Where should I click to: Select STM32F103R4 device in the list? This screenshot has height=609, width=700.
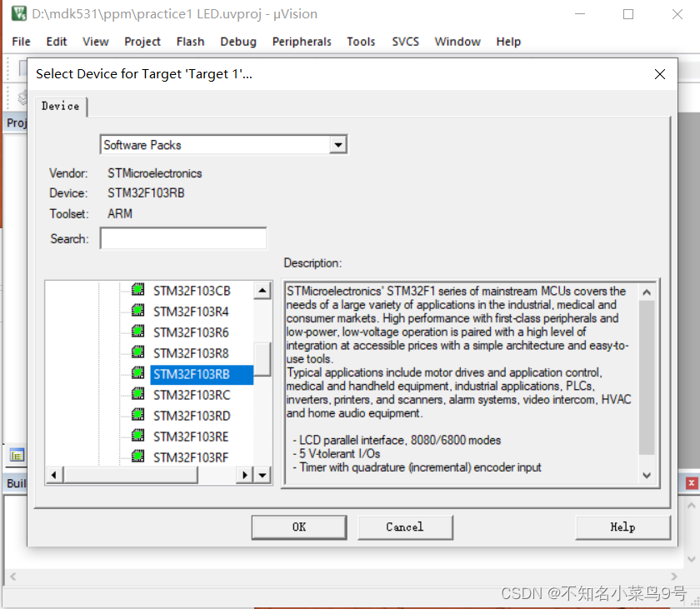coord(191,312)
